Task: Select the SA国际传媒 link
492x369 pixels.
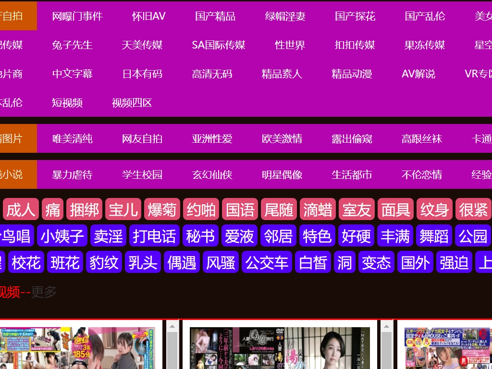Action: click(219, 45)
